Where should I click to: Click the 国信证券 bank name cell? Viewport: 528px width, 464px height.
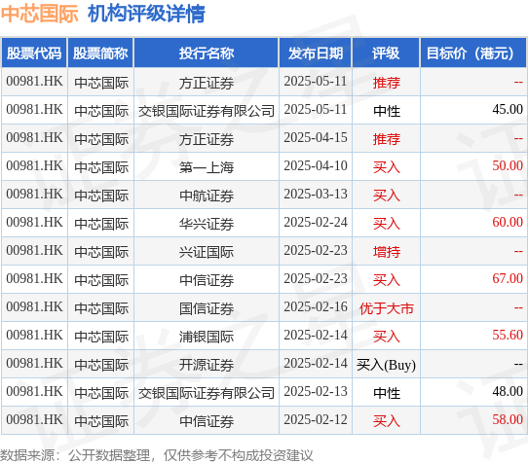207,308
